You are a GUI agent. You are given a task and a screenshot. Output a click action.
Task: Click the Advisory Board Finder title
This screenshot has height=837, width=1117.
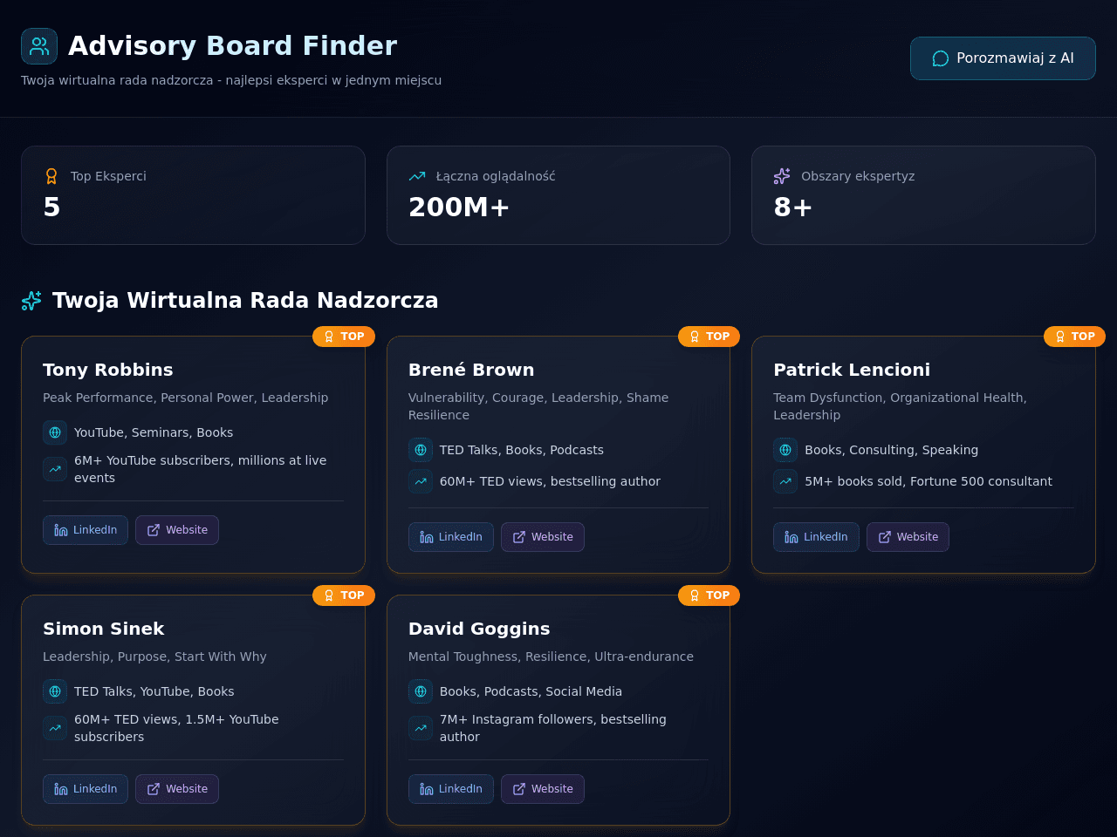tap(232, 45)
